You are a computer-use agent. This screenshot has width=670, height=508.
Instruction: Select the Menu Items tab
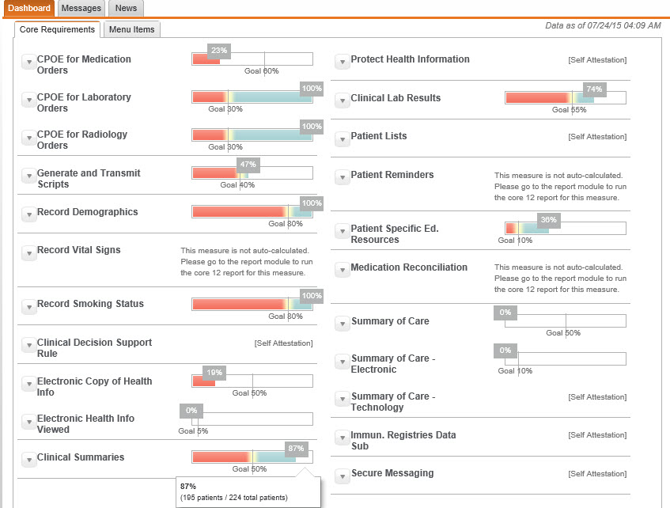point(131,29)
